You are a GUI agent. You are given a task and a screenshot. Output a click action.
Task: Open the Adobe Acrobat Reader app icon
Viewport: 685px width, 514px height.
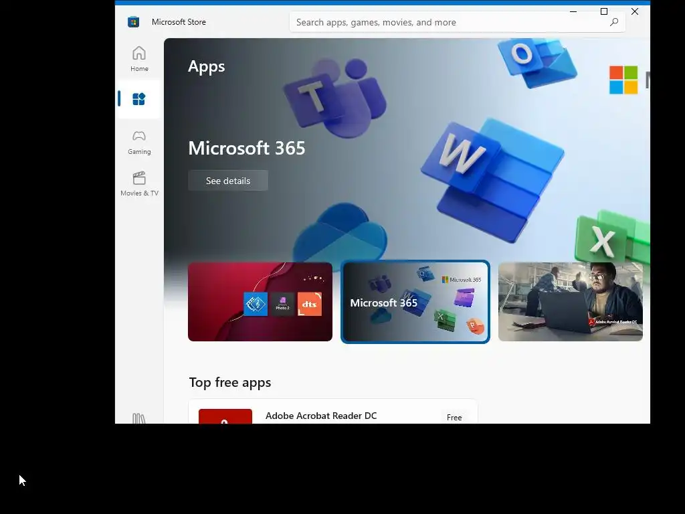click(225, 416)
